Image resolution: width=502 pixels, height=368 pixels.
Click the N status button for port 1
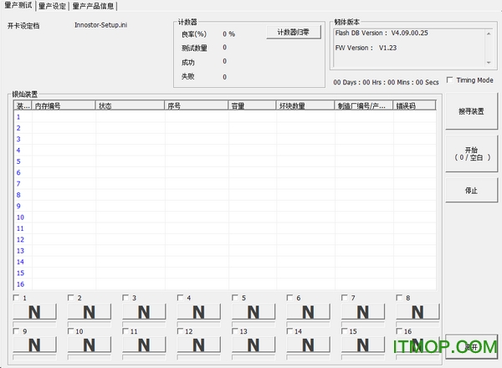[34, 312]
